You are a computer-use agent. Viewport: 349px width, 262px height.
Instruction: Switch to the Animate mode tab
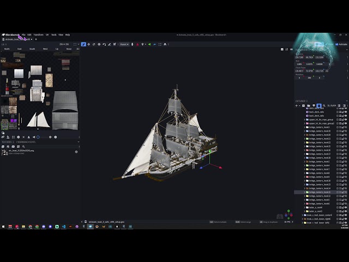pyautogui.click(x=341, y=44)
